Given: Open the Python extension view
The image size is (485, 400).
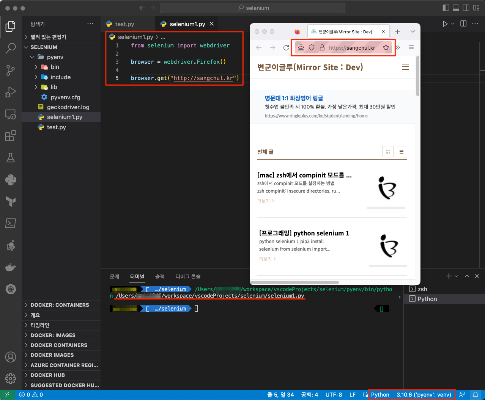Looking at the screenshot, I should pos(10,180).
